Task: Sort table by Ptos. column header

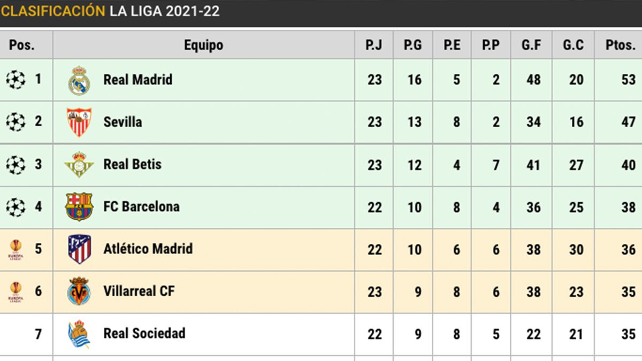Action: click(x=620, y=45)
